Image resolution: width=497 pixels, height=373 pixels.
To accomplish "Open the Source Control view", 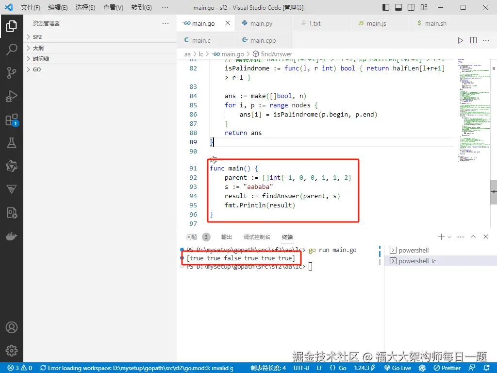I will (x=12, y=73).
